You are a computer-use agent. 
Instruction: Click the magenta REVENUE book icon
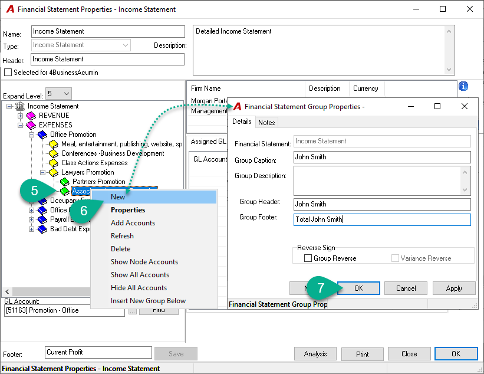coord(31,116)
